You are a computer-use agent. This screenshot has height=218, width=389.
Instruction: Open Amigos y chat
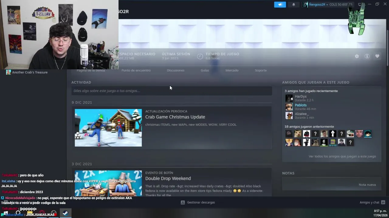point(372,202)
